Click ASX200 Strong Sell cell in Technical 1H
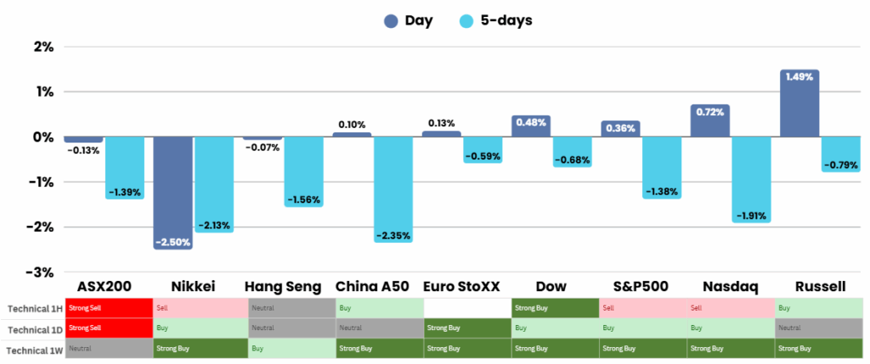Viewport: 870px width, 364px height. click(x=109, y=307)
